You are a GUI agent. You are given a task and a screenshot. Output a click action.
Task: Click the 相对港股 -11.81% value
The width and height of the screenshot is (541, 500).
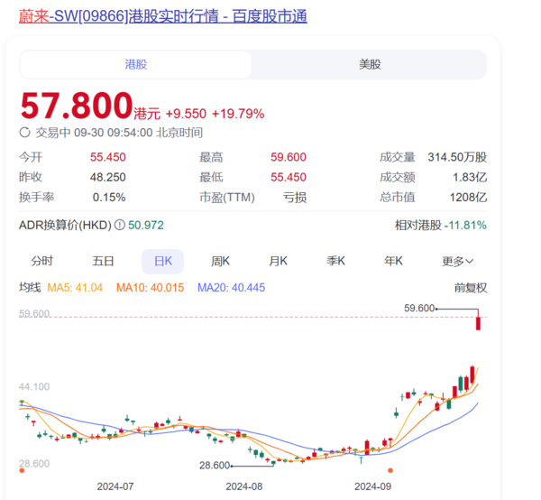coord(465,226)
